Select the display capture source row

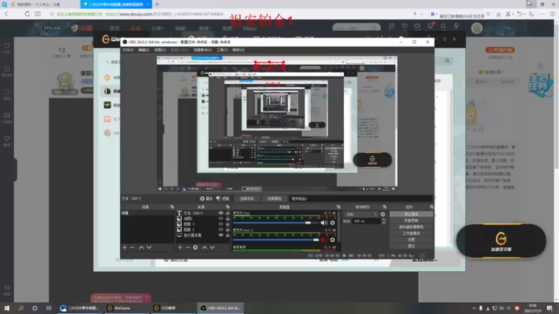203,235
